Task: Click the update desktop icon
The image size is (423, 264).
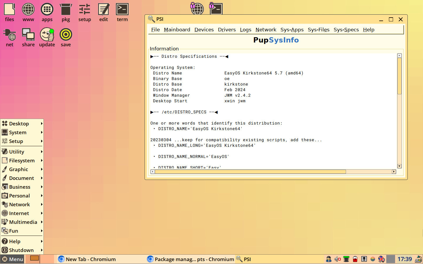Action: (47, 38)
